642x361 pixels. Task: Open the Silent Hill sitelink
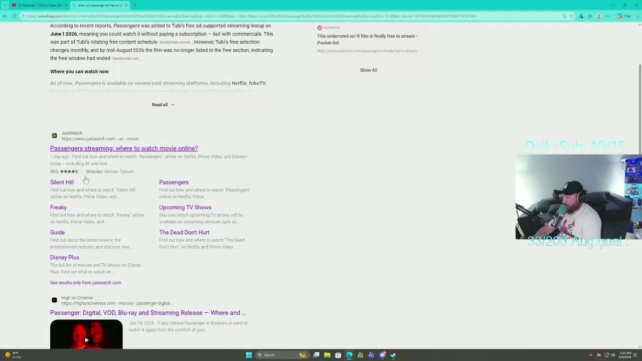pos(62,183)
